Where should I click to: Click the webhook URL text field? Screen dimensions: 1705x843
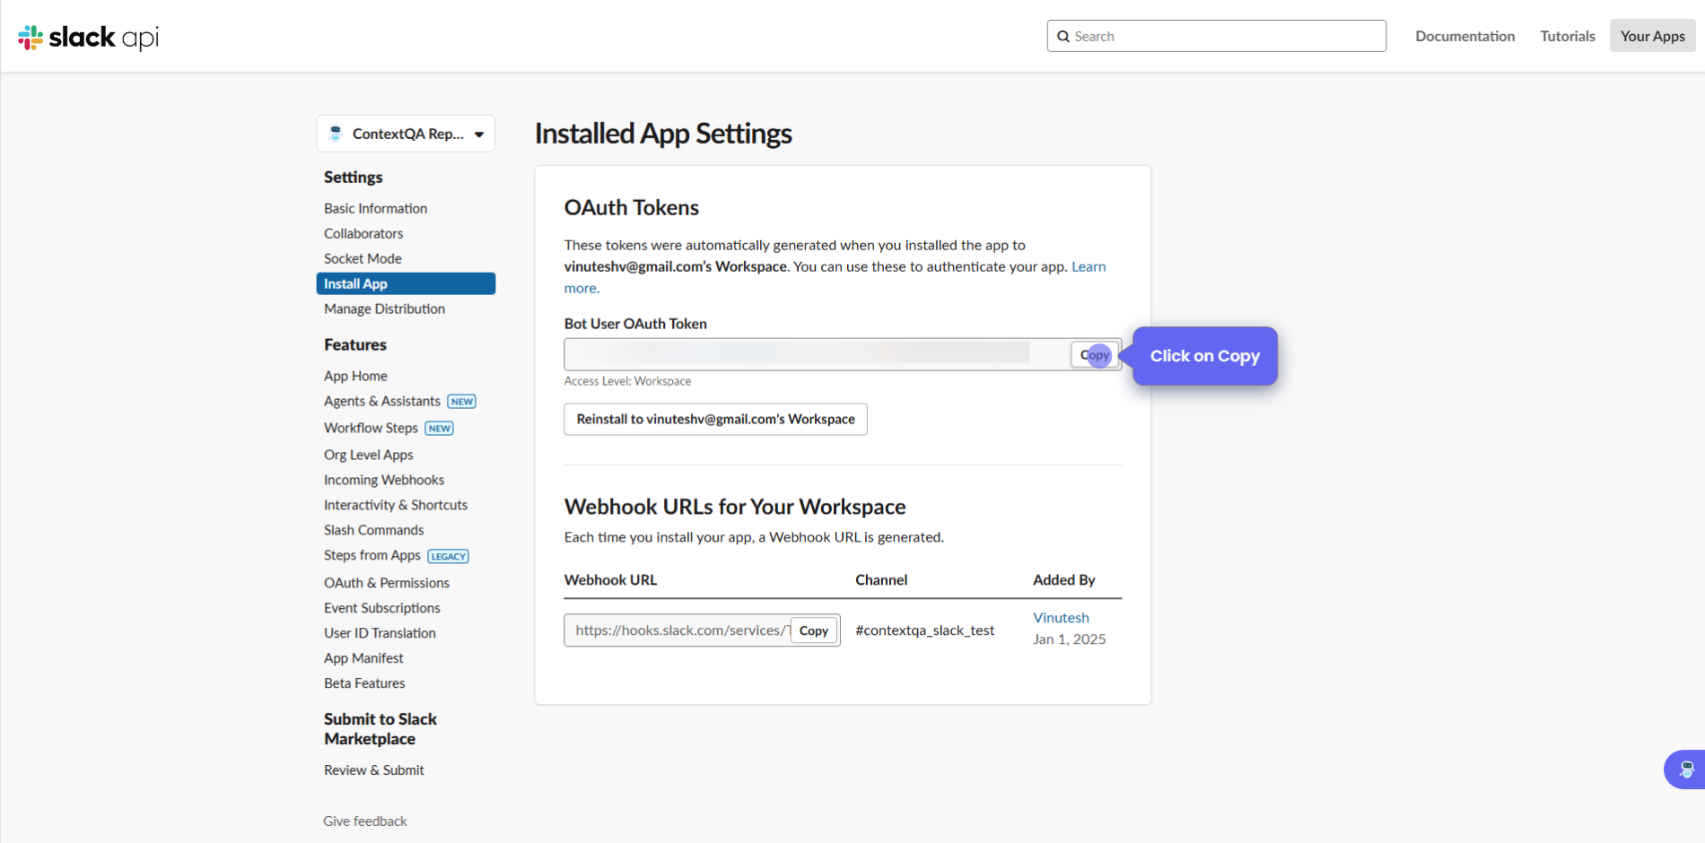tap(678, 630)
